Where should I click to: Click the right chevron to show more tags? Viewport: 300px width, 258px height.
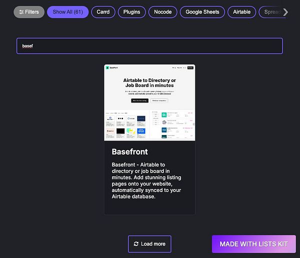(x=285, y=12)
